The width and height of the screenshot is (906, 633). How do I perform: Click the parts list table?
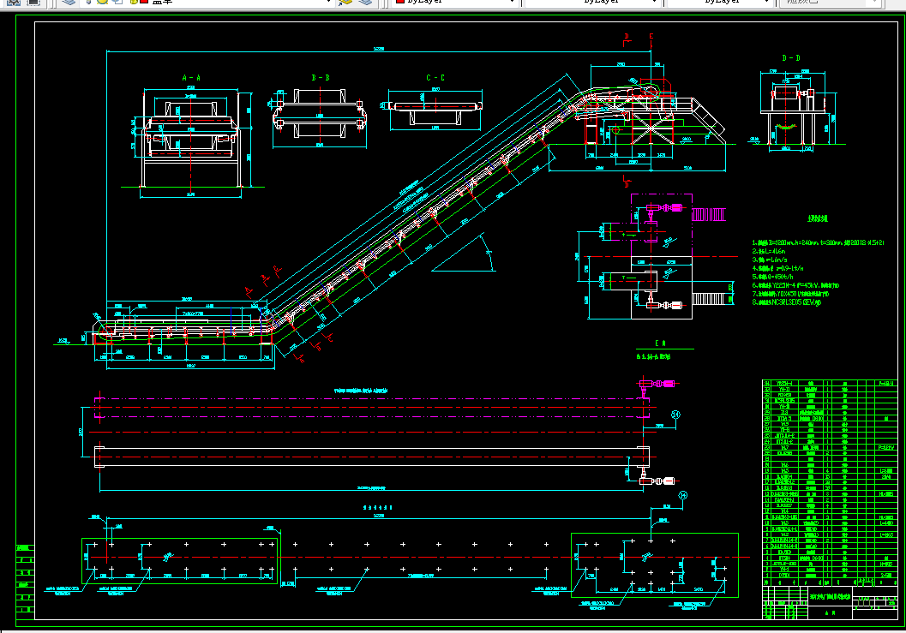[x=830, y=483]
